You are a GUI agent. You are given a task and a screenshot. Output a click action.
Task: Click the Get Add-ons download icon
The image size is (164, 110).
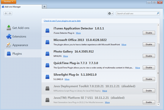[x=9, y=28]
